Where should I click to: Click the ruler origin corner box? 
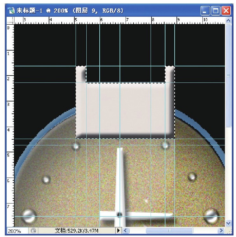point(10,21)
